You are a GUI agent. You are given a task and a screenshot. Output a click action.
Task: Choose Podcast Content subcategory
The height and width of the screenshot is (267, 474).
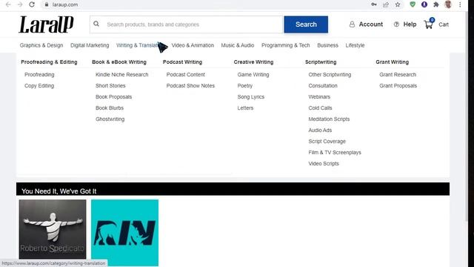pos(185,74)
